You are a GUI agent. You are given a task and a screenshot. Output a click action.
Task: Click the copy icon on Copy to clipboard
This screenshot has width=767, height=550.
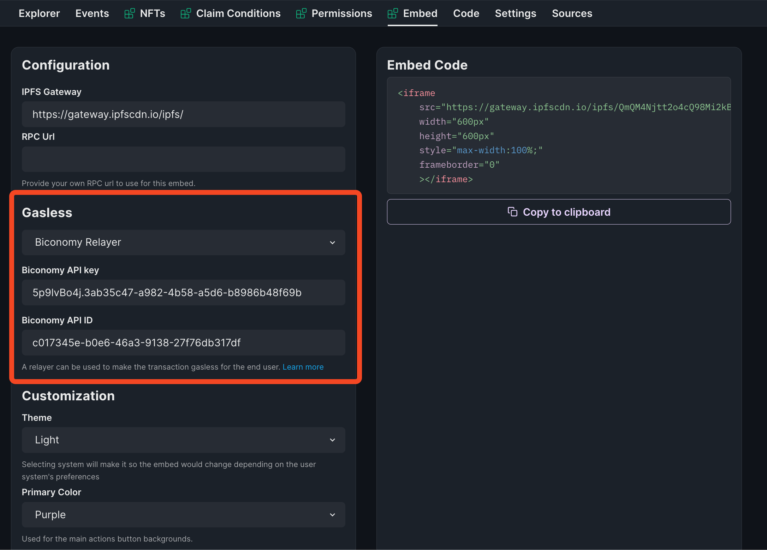[x=512, y=212]
